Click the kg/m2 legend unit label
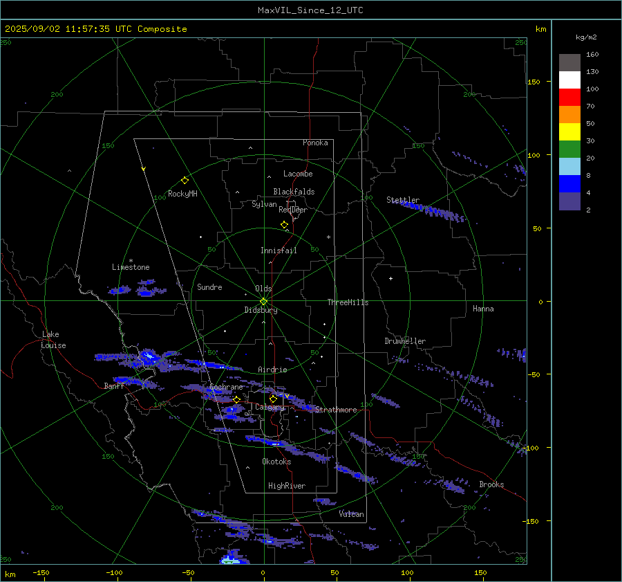Viewport: 622px width, 582px height. tap(586, 37)
